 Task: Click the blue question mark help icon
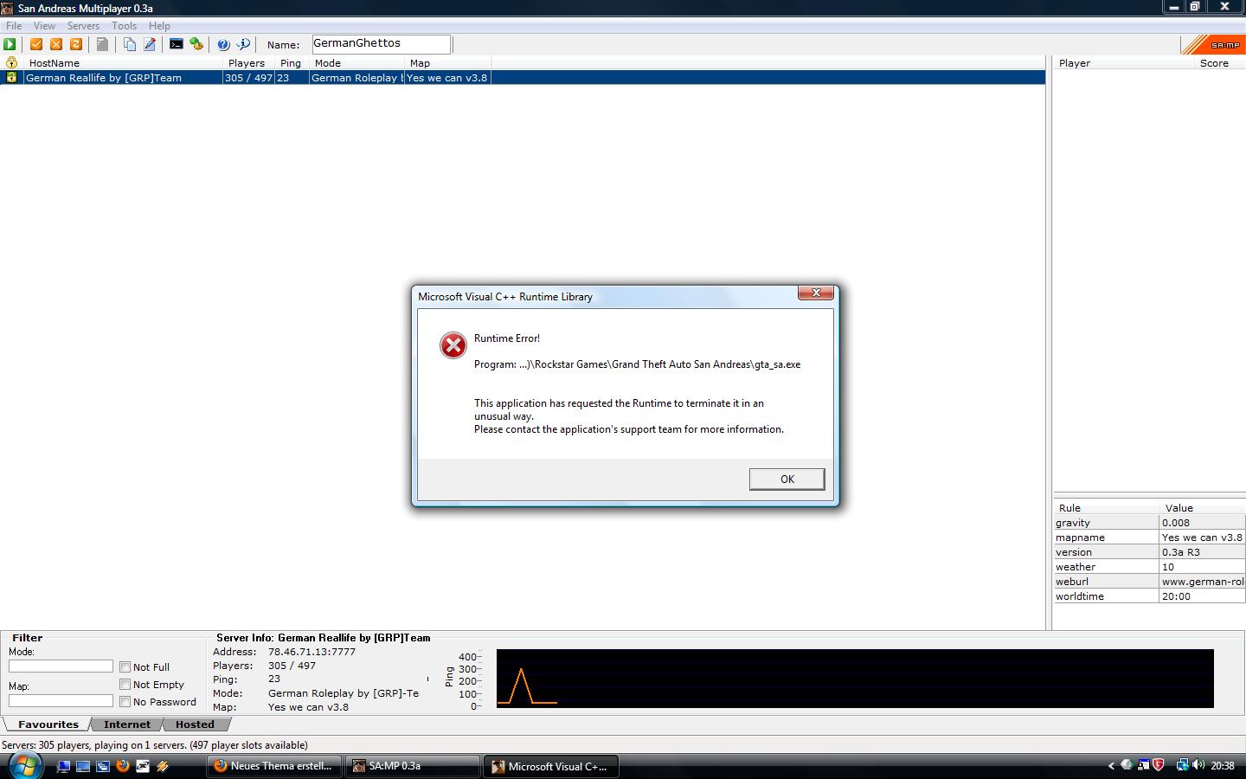point(223,44)
